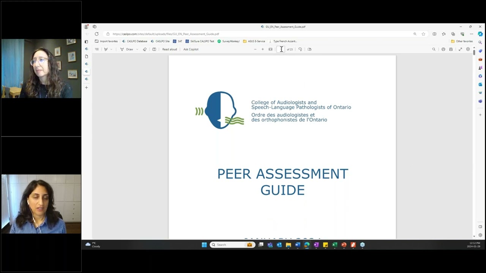Select the PDF Erase tool

[145, 49]
